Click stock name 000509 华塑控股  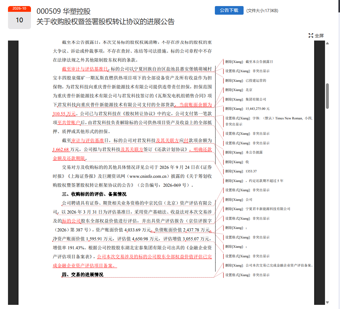point(64,11)
